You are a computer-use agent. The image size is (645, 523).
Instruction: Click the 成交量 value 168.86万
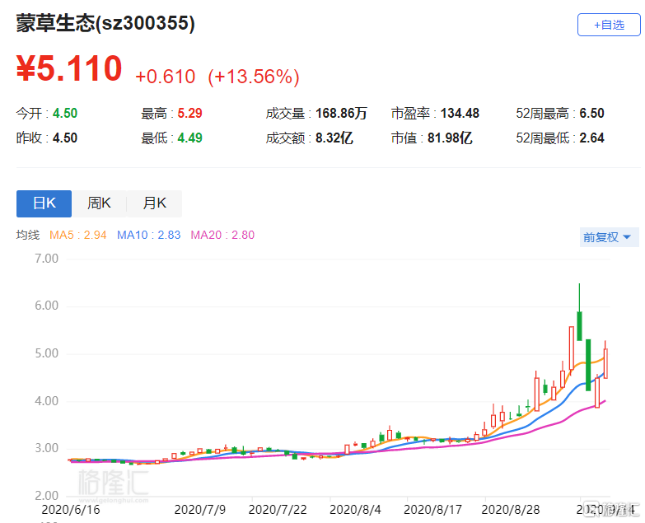(341, 113)
